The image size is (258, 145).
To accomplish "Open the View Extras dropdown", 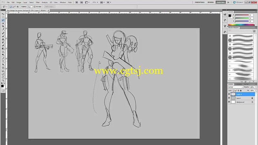I will [x=87, y=2].
